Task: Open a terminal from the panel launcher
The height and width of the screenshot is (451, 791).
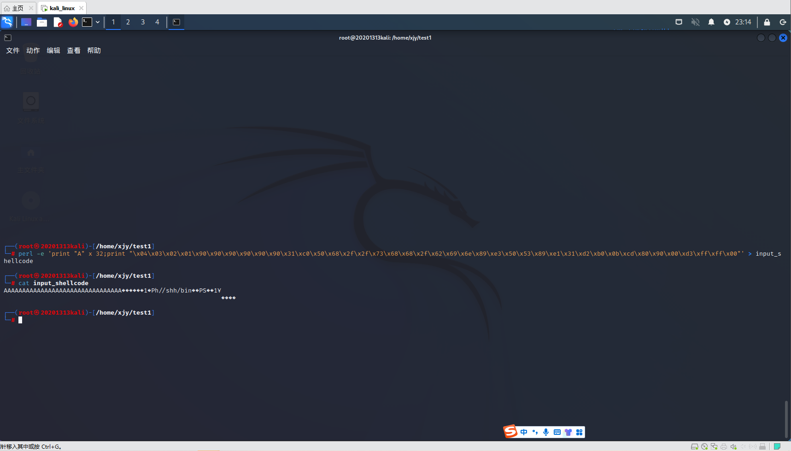Action: 87,22
